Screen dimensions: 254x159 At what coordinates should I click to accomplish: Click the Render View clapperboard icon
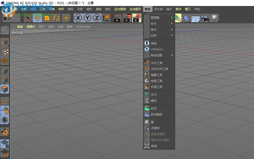click(x=118, y=18)
